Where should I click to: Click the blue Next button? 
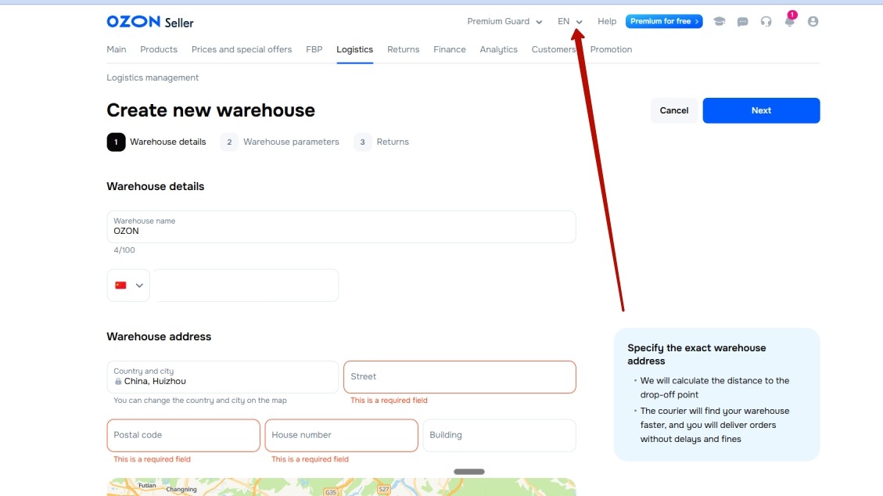(761, 110)
